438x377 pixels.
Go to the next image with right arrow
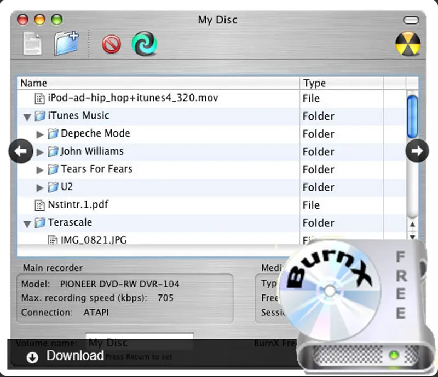point(417,151)
